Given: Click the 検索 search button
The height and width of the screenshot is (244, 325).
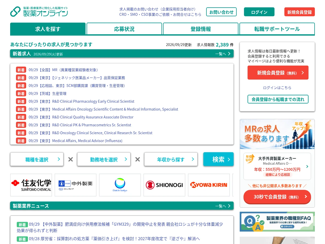Looking at the screenshot, I should tap(218, 159).
